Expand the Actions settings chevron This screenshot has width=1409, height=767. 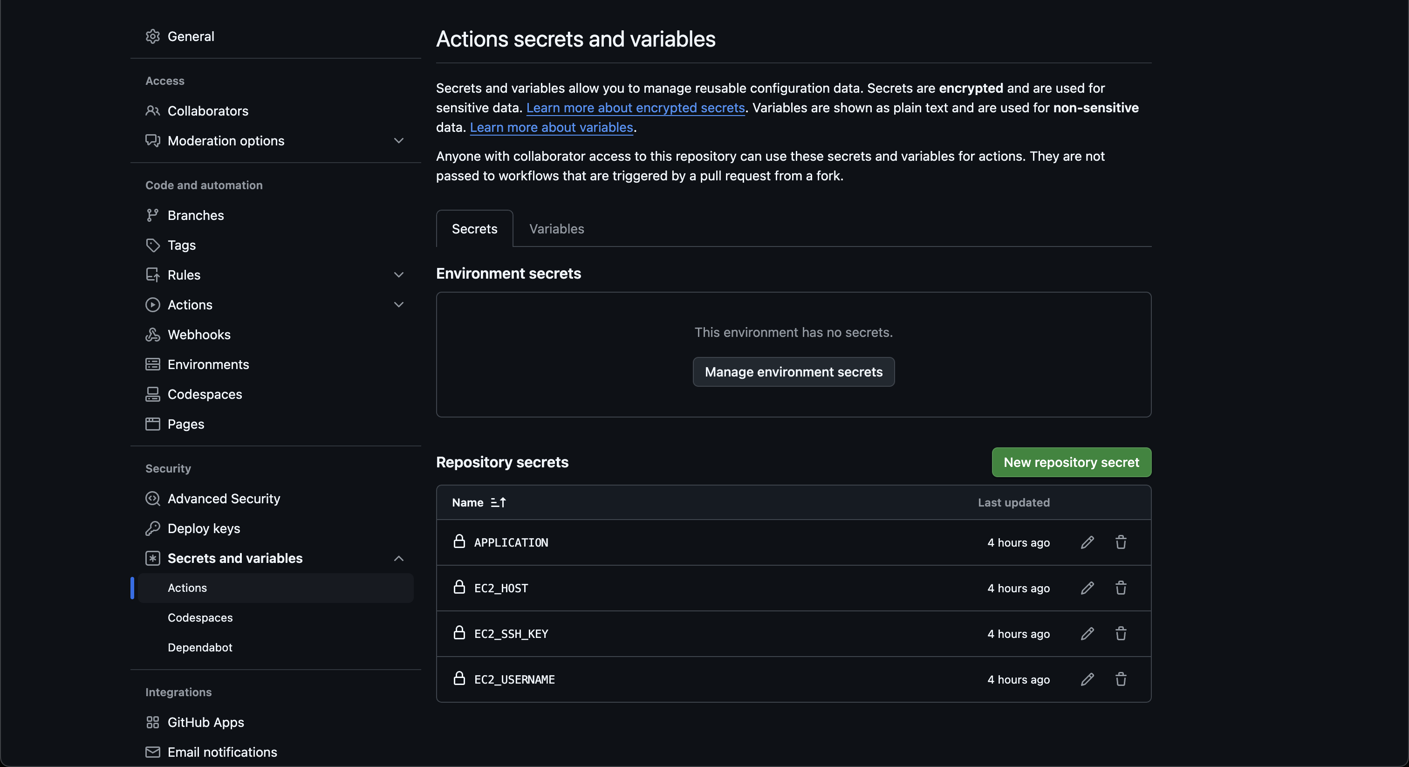click(399, 305)
